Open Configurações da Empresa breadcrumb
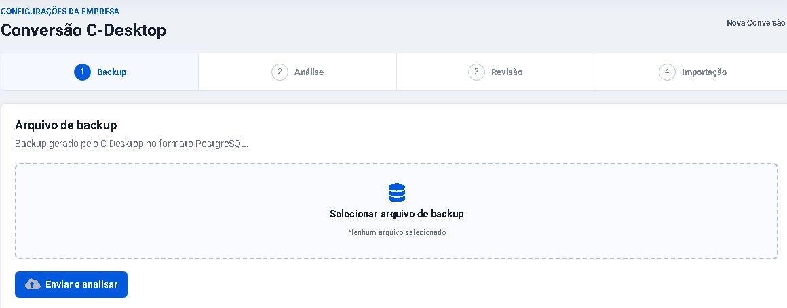This screenshot has width=787, height=308. pyautogui.click(x=60, y=11)
